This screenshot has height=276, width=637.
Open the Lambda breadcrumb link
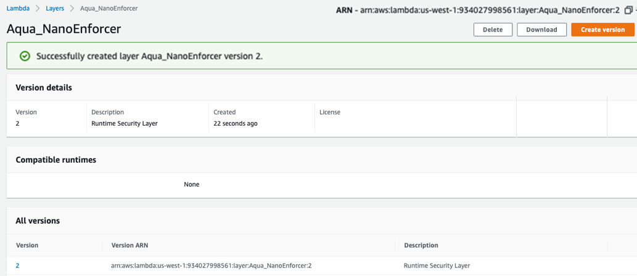18,8
